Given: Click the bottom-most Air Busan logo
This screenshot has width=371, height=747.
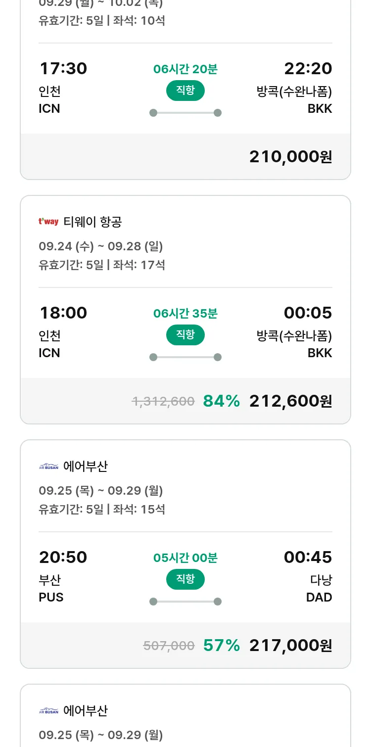Looking at the screenshot, I should pos(48,711).
